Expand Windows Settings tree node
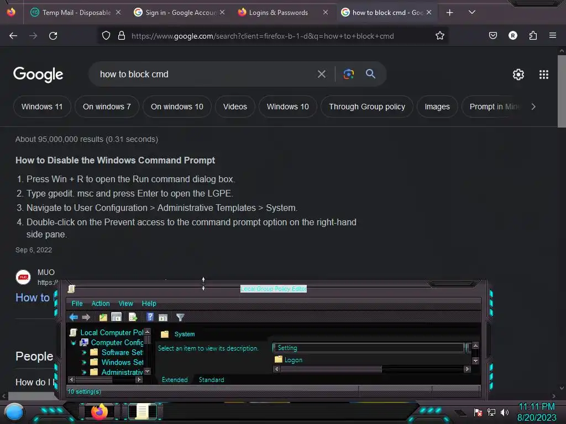The height and width of the screenshot is (424, 566). [84, 362]
